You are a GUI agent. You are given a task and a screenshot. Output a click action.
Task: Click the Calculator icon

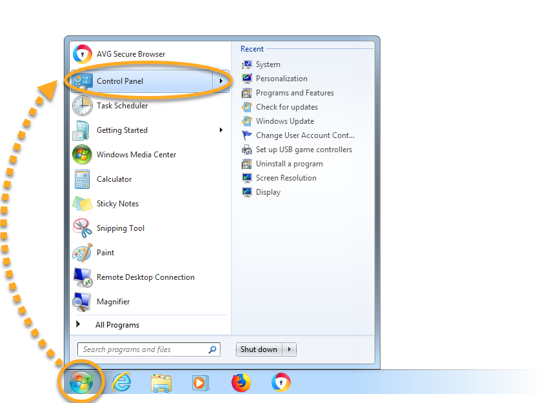(x=82, y=179)
